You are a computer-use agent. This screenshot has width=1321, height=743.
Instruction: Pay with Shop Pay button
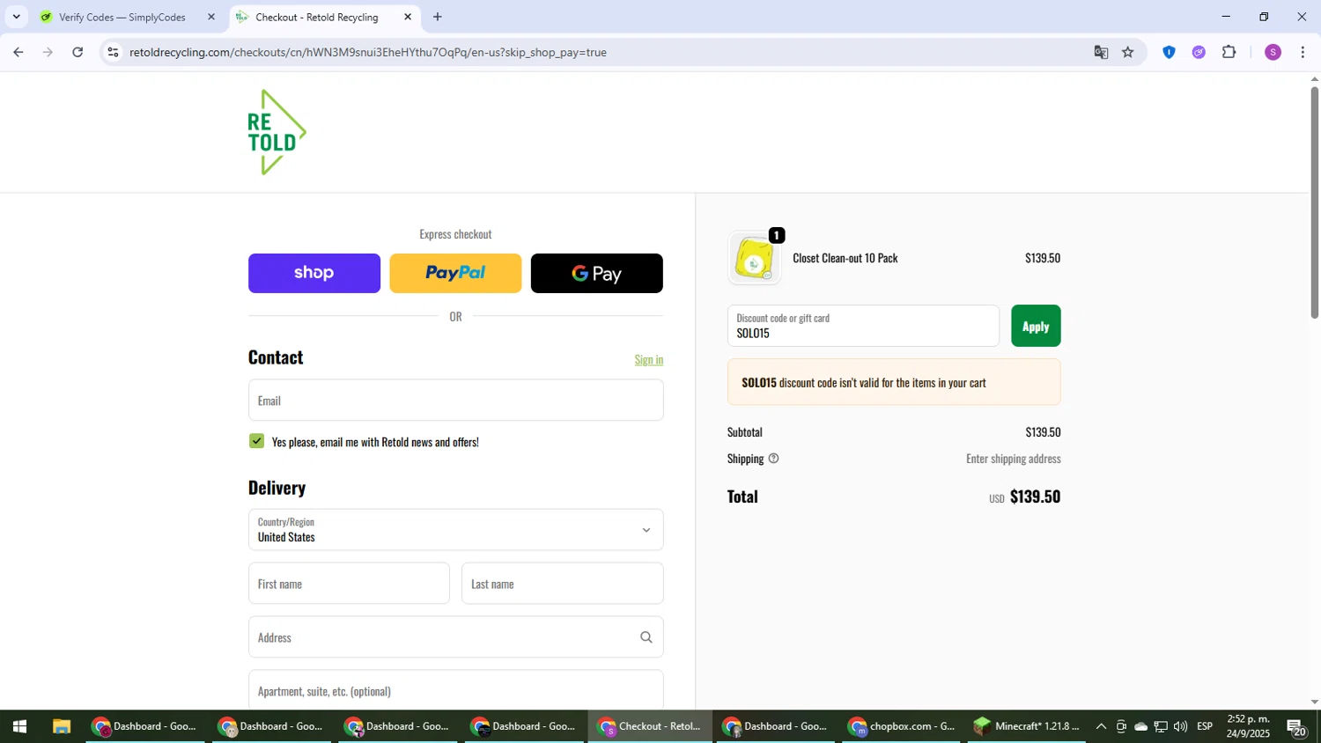[314, 273]
